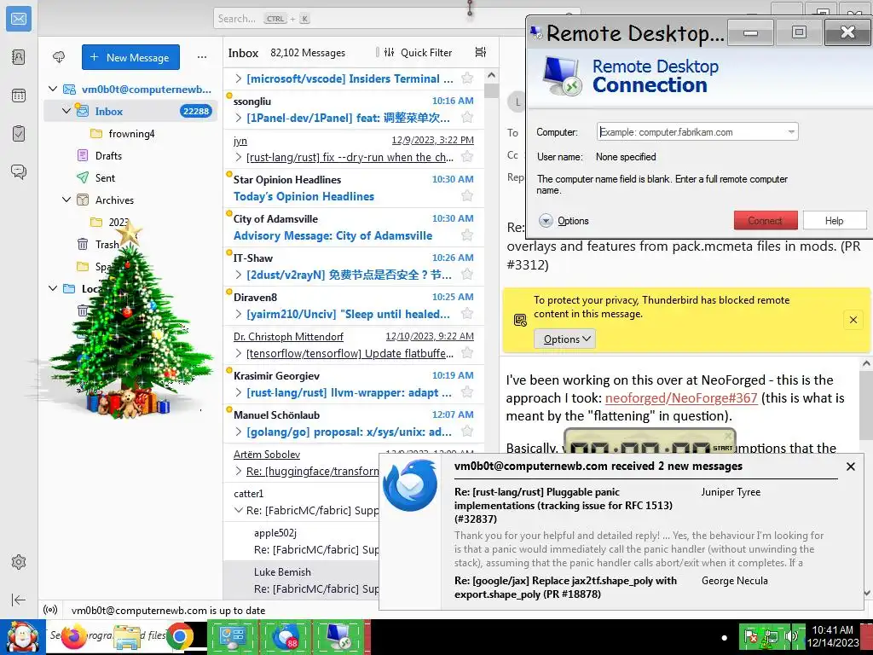Screen dimensions: 873x655
Task: Click the START button on timer widget
Action: (x=722, y=448)
